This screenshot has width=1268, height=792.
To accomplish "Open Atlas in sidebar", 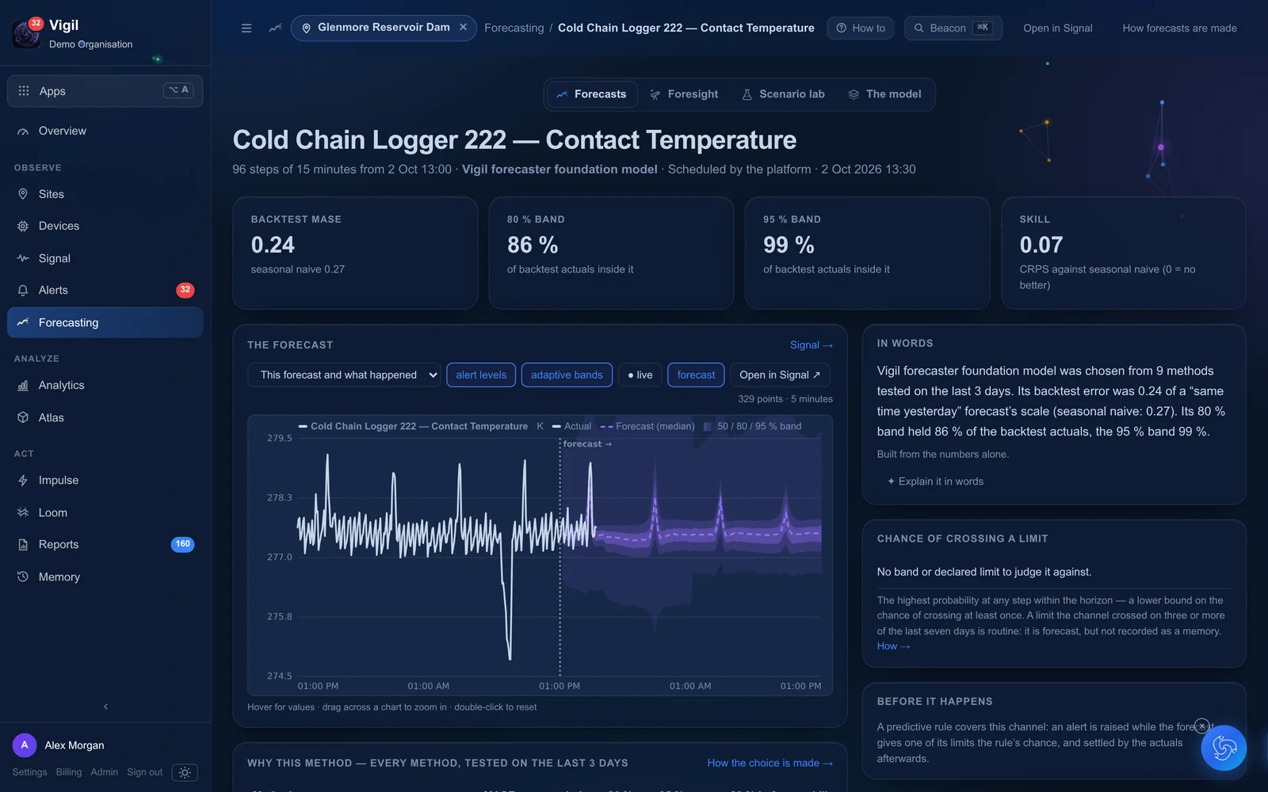I will point(105,417).
